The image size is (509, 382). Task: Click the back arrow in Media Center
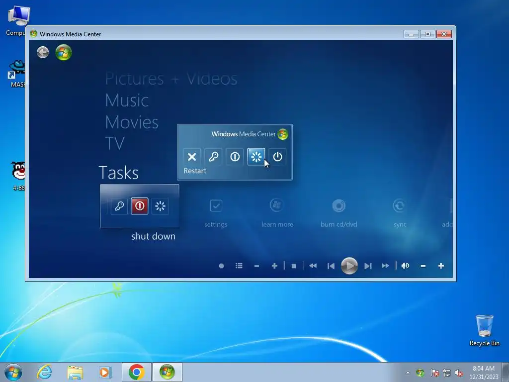[x=43, y=52]
